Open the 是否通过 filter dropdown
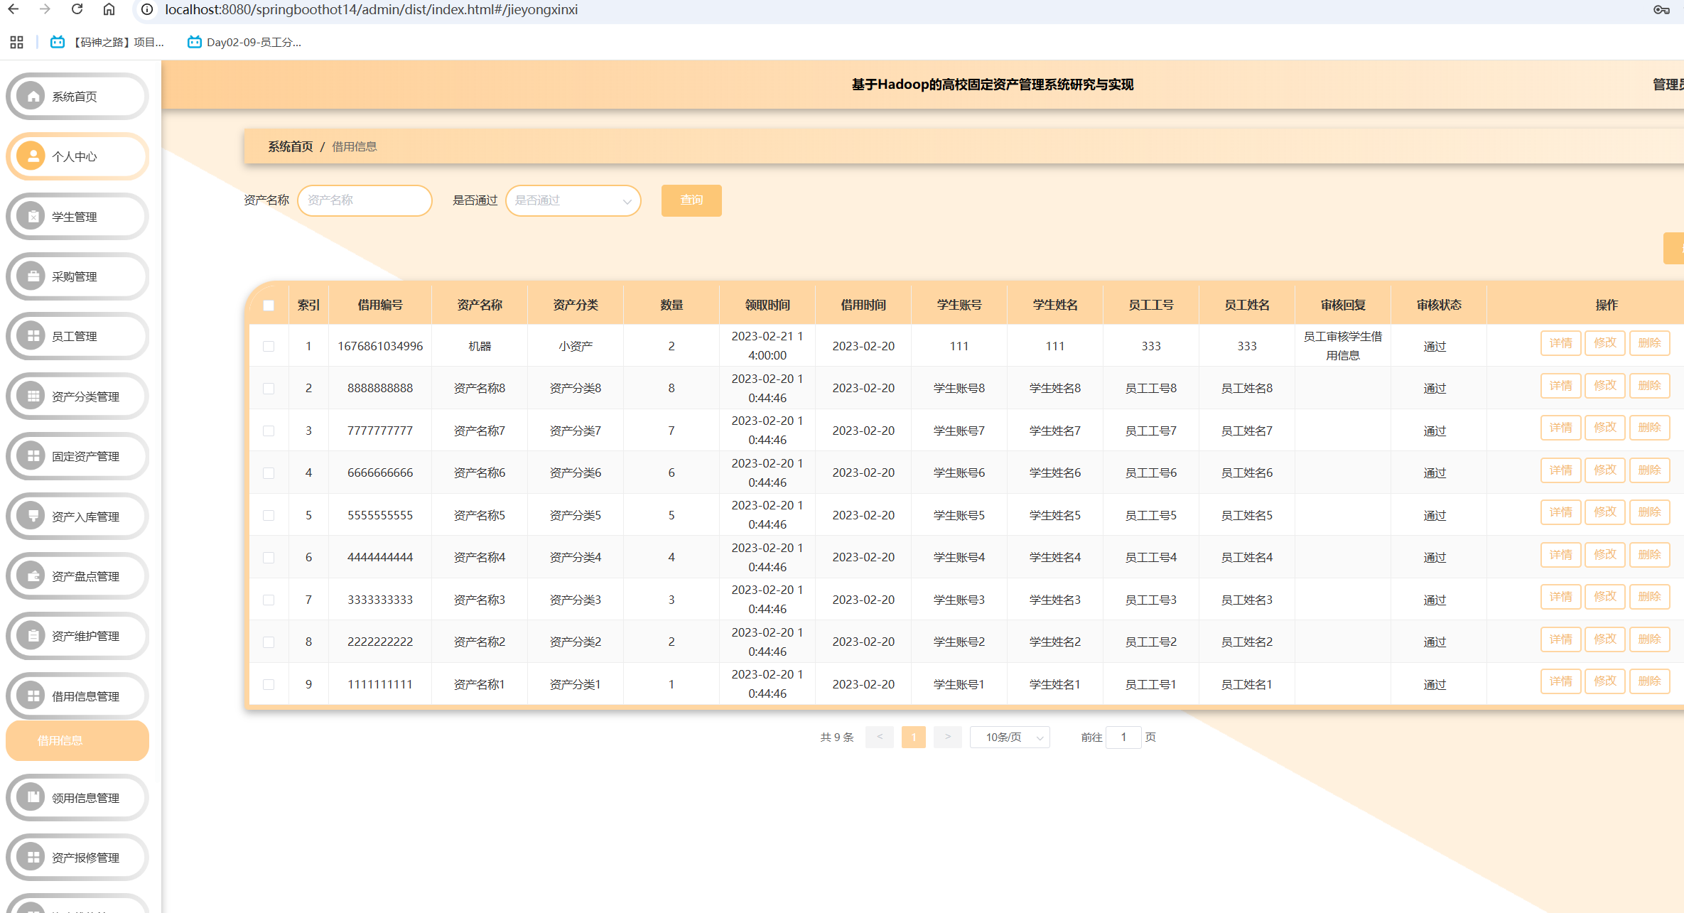1684x913 pixels. tap(573, 200)
